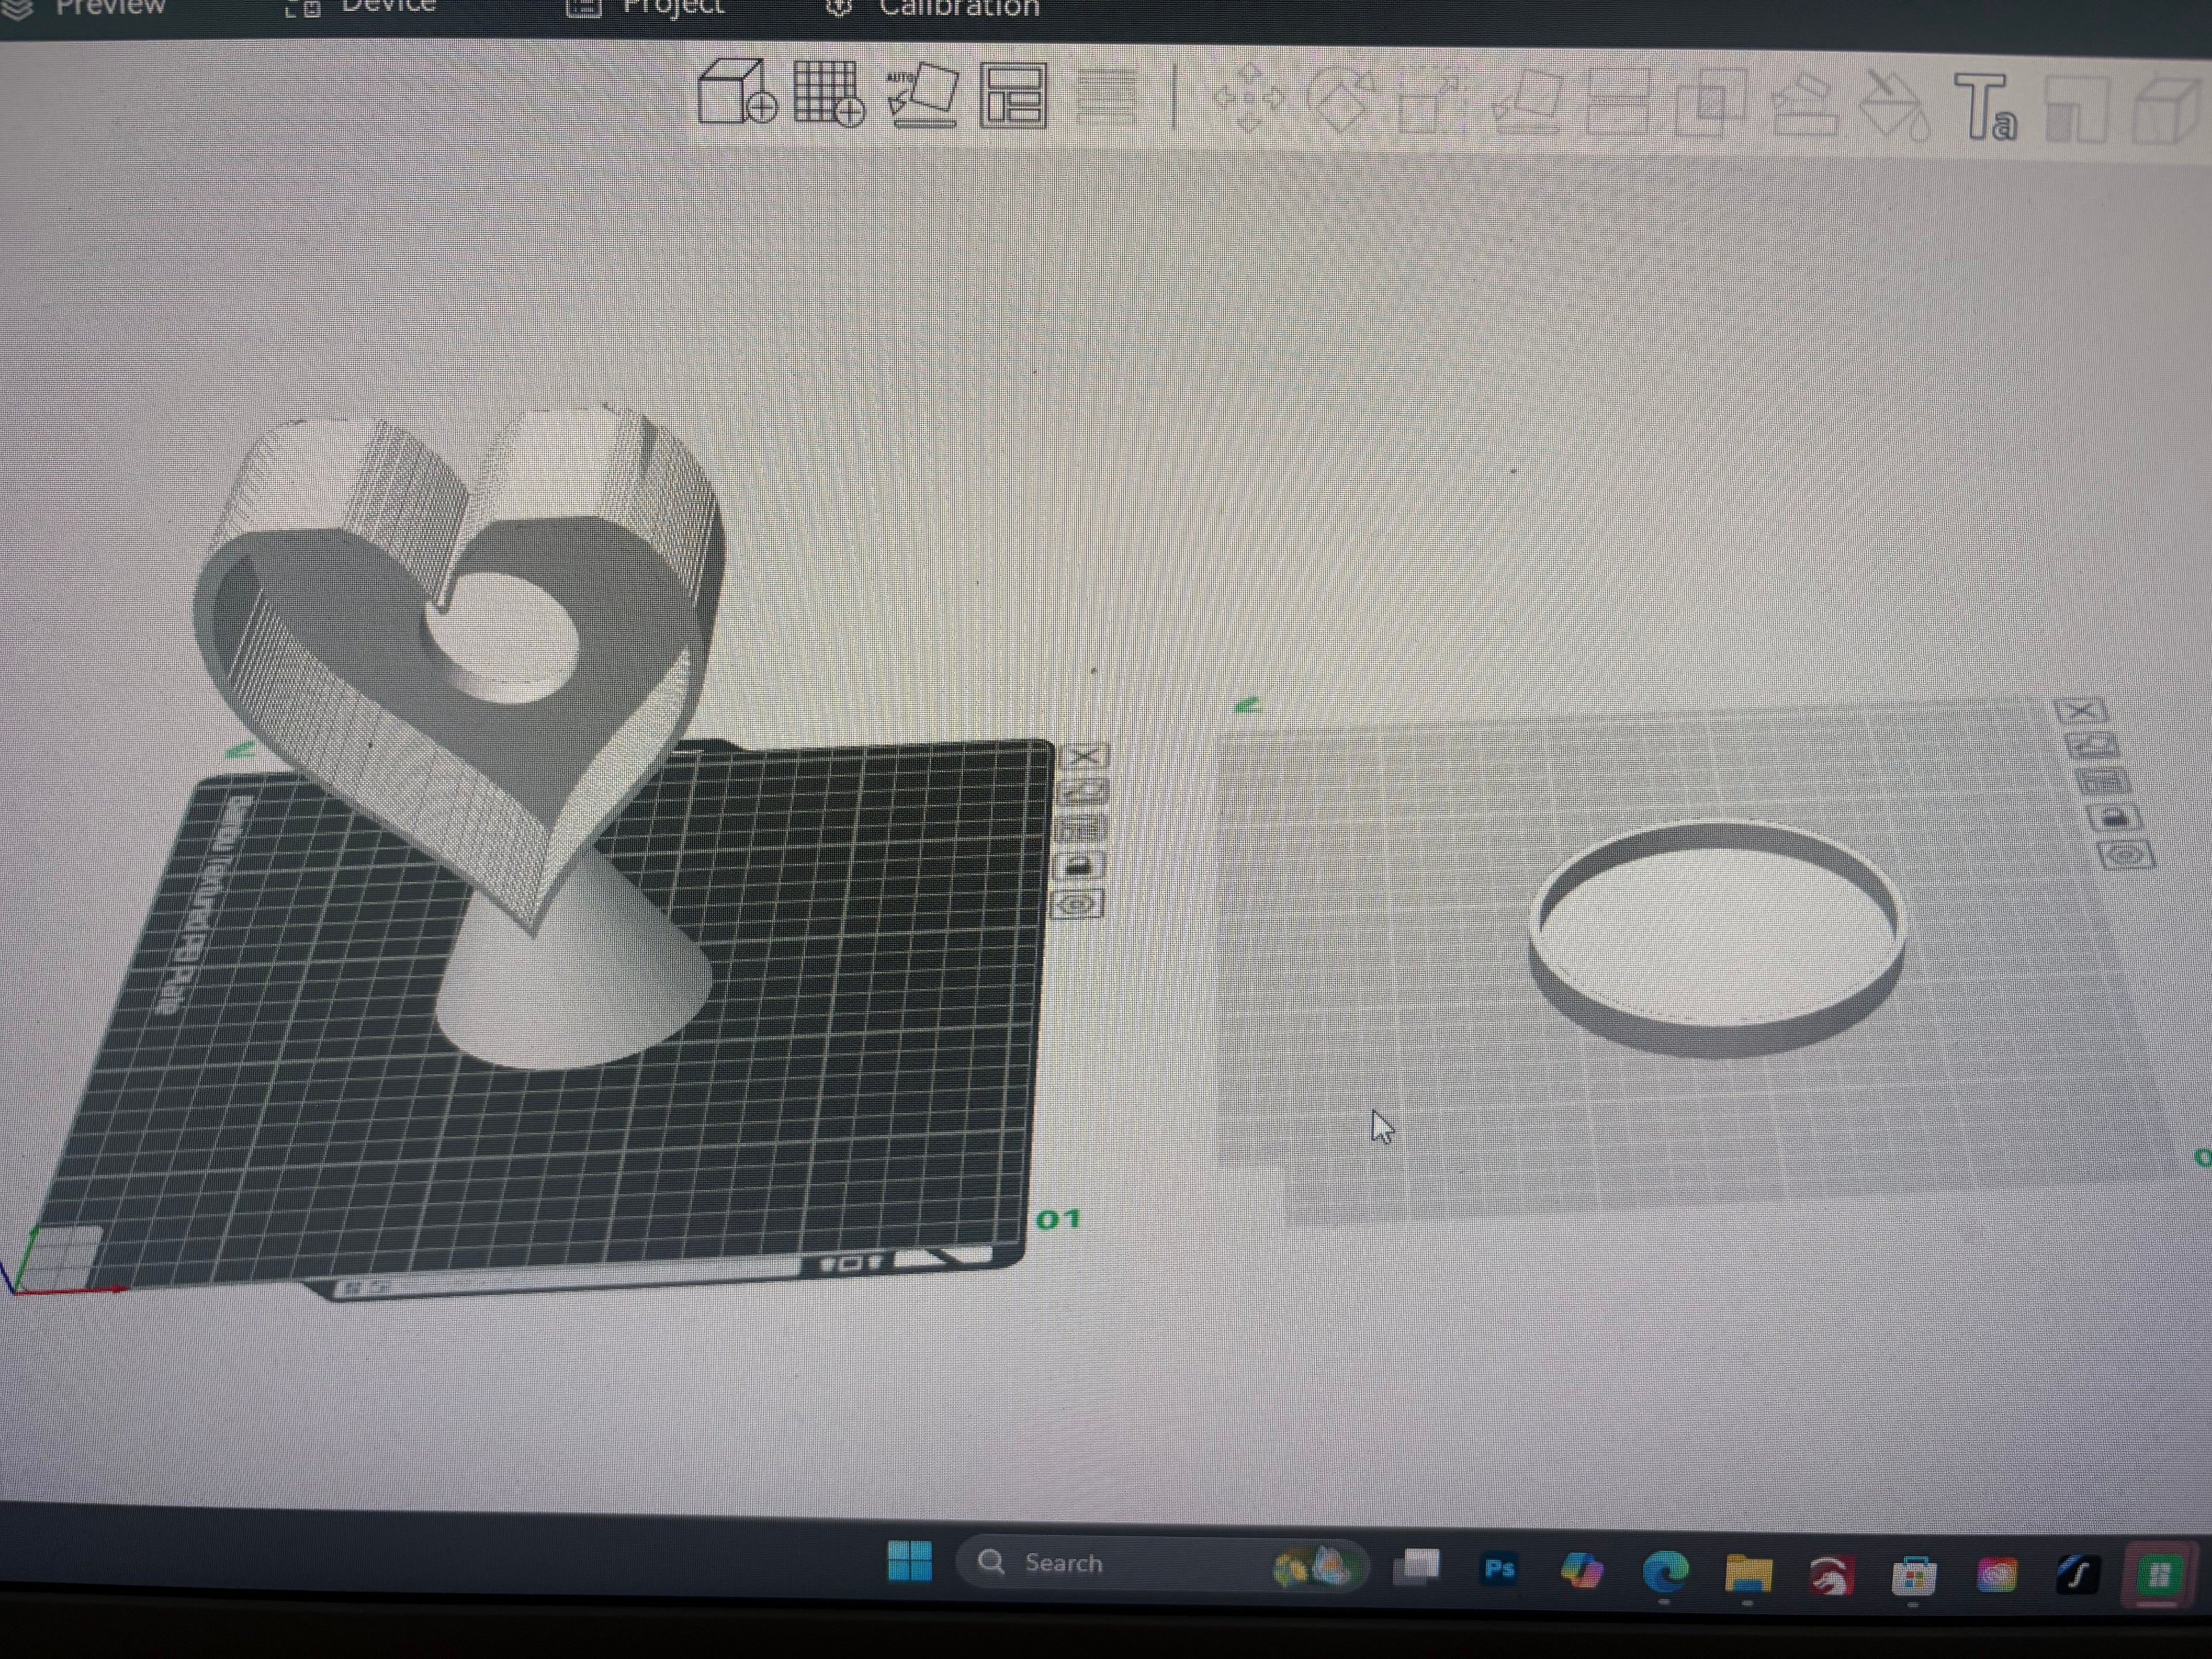Click the toolbar icon right of Text tool
This screenshot has height=1659, width=2212.
[2077, 110]
